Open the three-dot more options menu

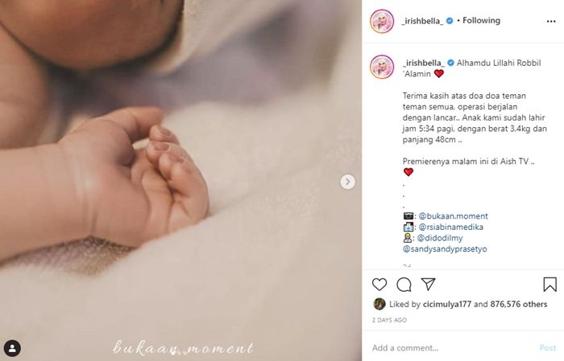click(550, 22)
